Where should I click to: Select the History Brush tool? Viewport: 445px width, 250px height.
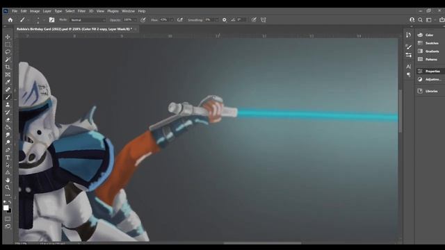8,112
